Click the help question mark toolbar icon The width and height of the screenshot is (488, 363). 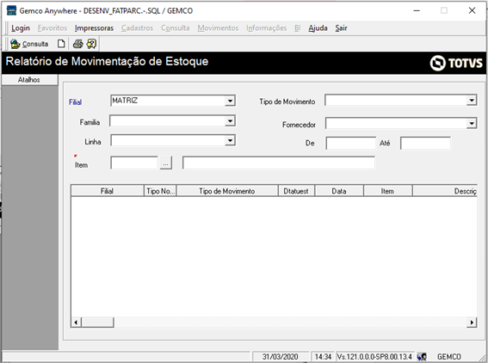[x=91, y=44]
